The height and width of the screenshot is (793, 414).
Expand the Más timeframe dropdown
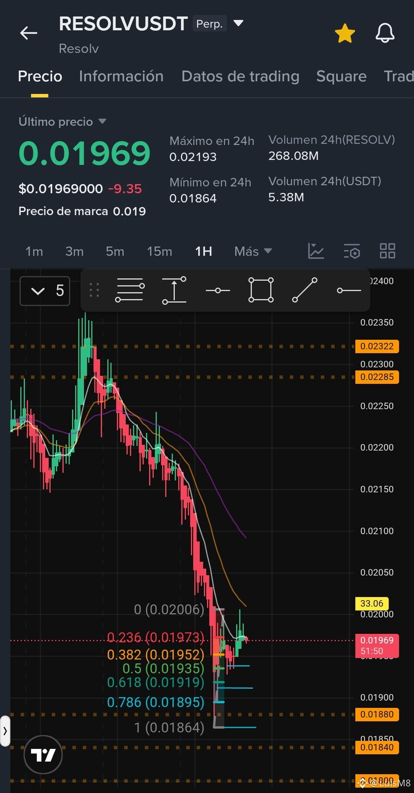click(253, 252)
